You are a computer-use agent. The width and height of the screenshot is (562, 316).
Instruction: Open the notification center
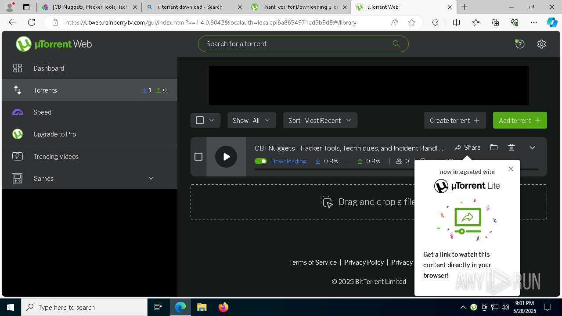coord(548,307)
